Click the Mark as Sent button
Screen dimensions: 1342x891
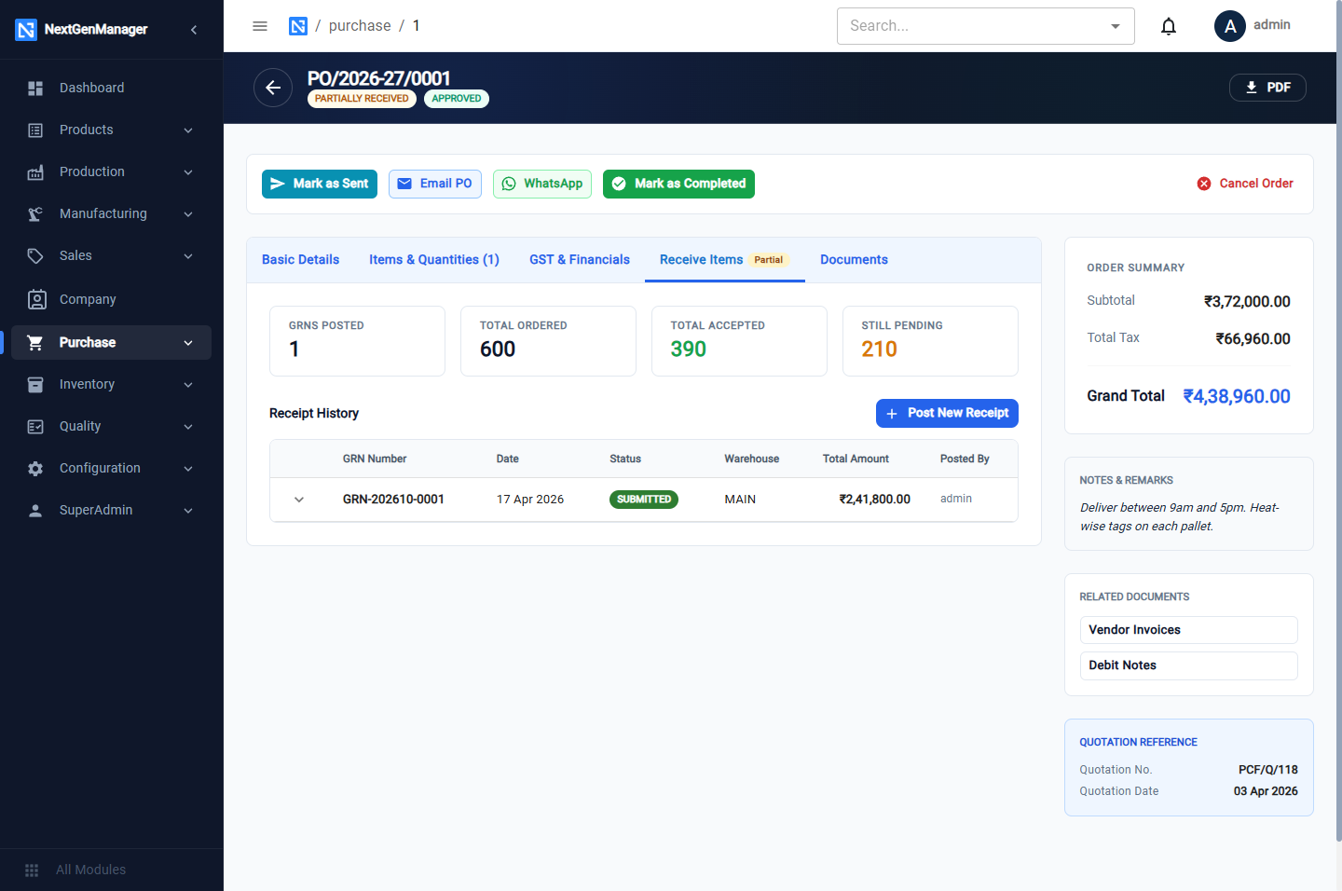pos(320,184)
